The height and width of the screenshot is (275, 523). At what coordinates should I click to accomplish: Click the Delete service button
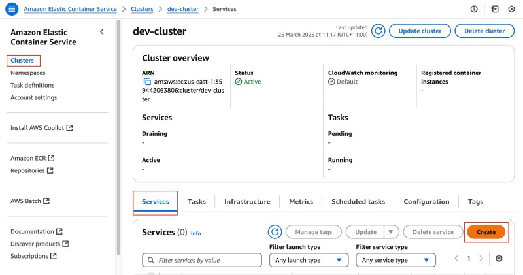pos(433,232)
